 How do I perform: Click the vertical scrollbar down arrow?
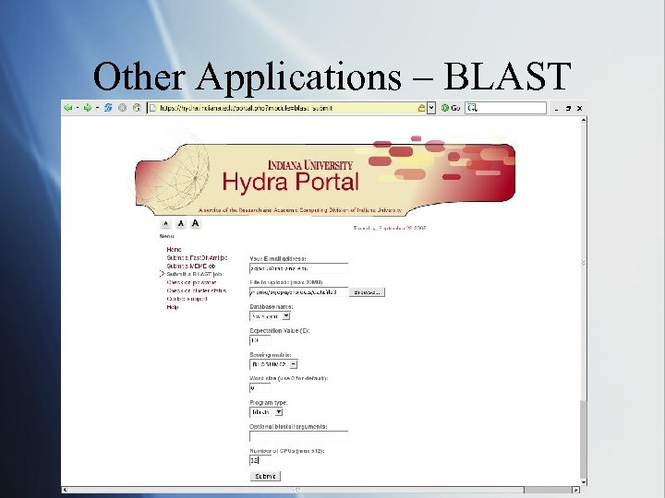[584, 482]
